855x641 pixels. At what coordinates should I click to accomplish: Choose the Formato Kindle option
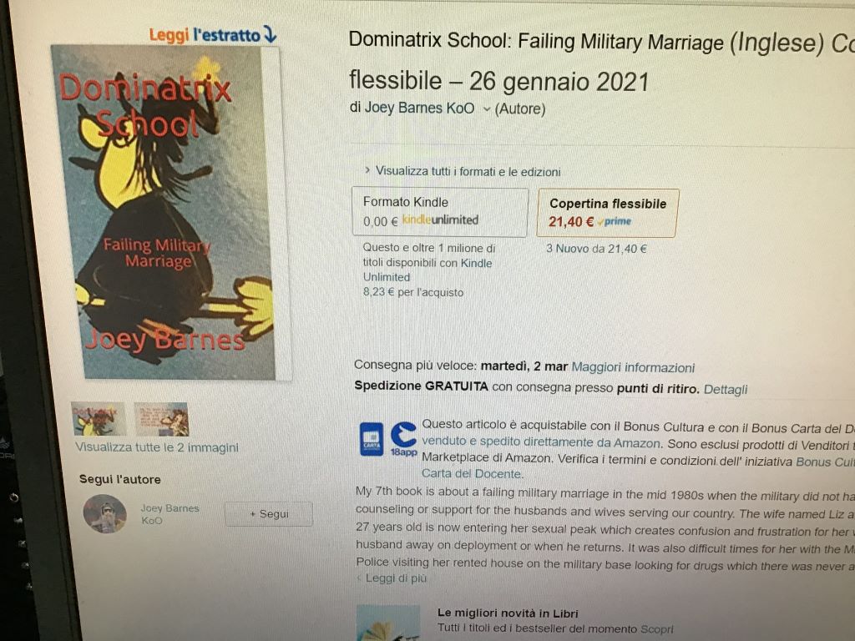pyautogui.click(x=440, y=212)
